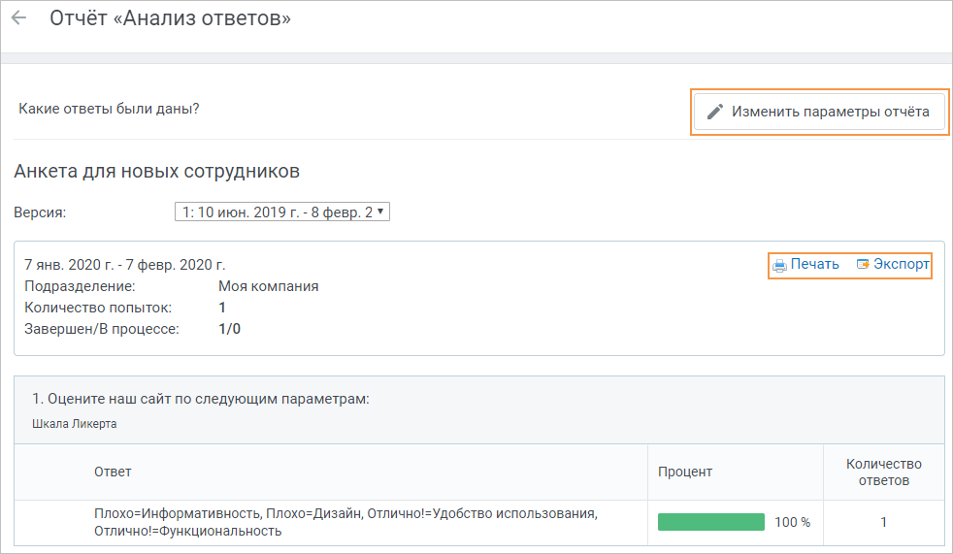Screen dimensions: 953x554
Task: Open the Печать link
Action: tap(814, 264)
